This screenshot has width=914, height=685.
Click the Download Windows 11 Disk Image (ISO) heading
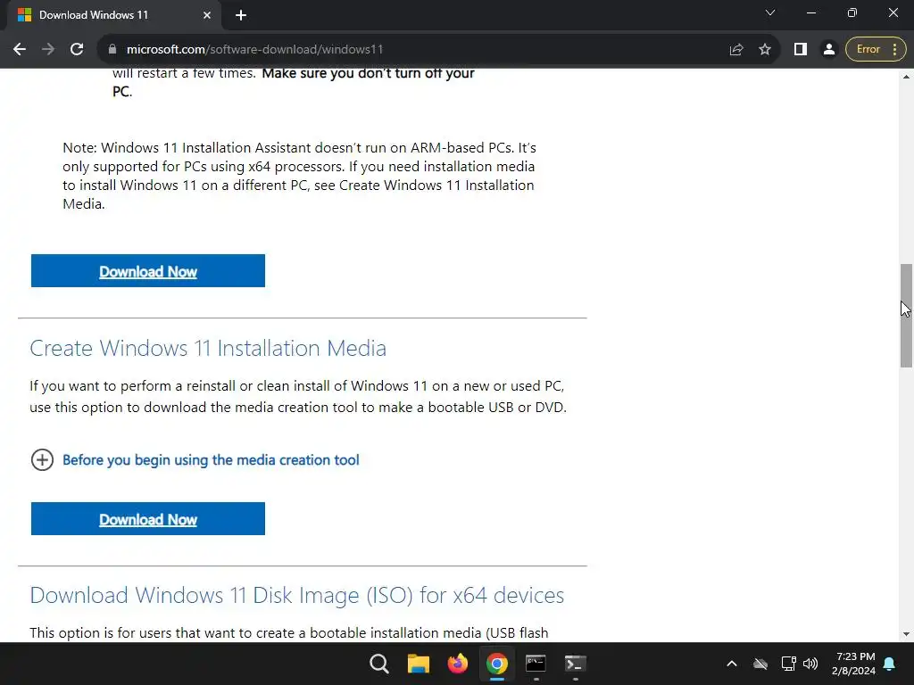click(x=296, y=595)
